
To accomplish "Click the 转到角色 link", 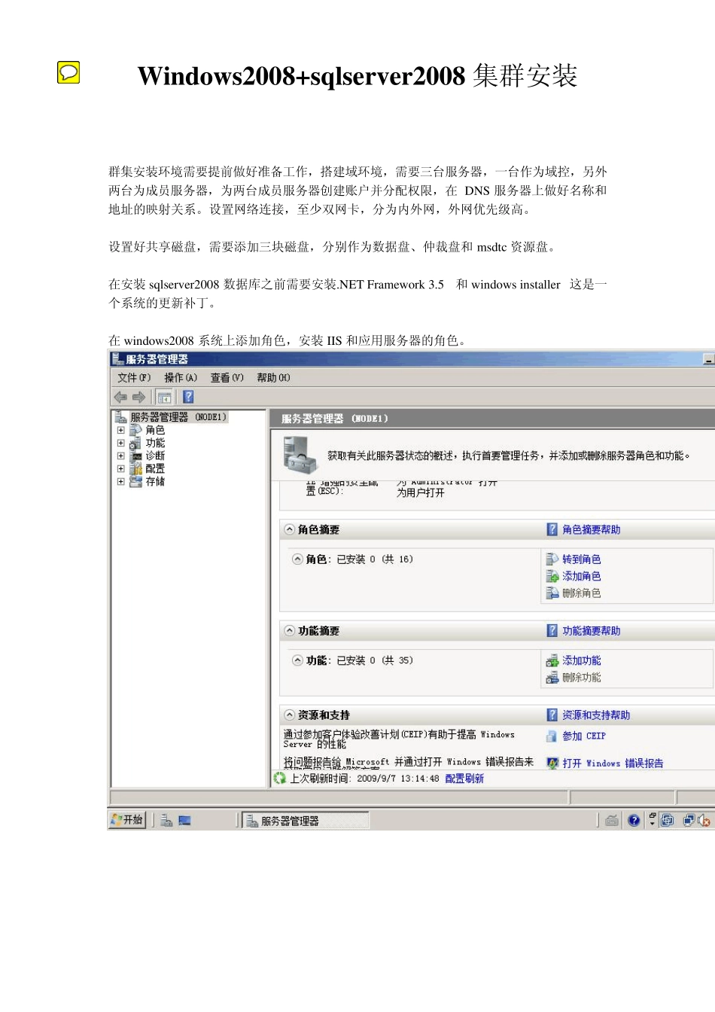I will tap(582, 559).
